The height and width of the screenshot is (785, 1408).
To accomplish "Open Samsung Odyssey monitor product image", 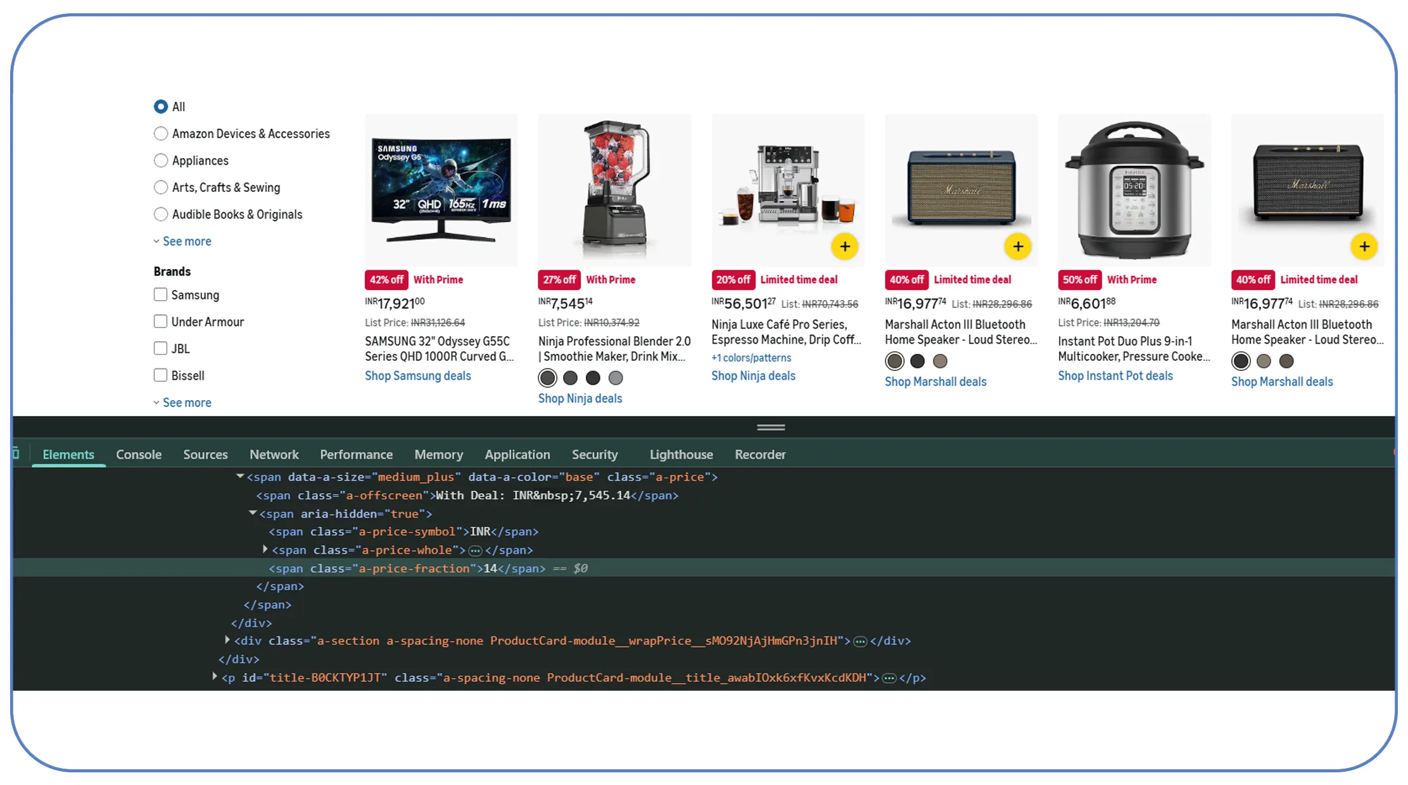I will click(441, 190).
